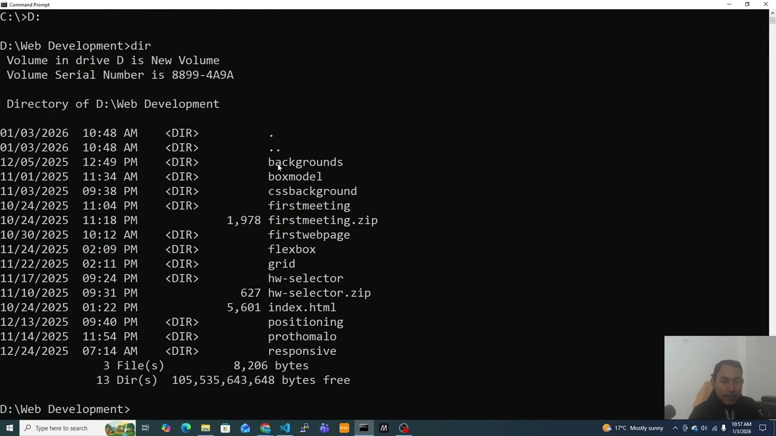776x436 pixels.
Task: Click the 'responsive' directory name
Action: (x=302, y=351)
